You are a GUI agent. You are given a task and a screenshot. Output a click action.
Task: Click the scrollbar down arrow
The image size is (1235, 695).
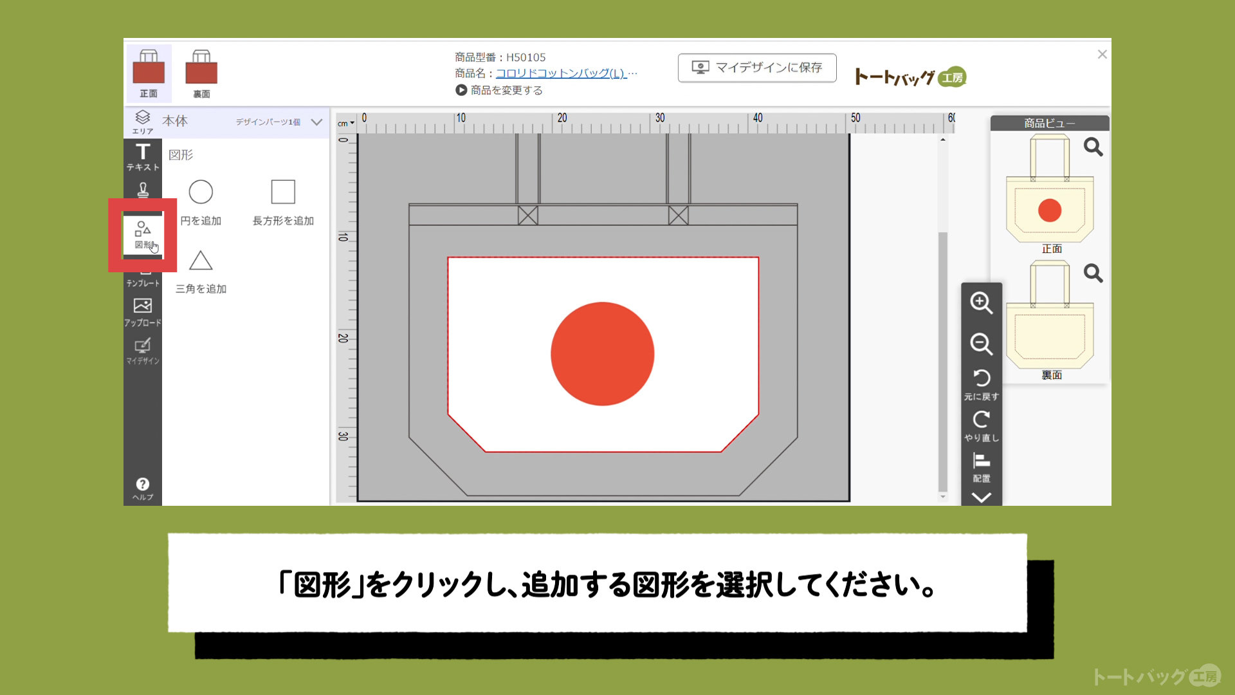943,497
